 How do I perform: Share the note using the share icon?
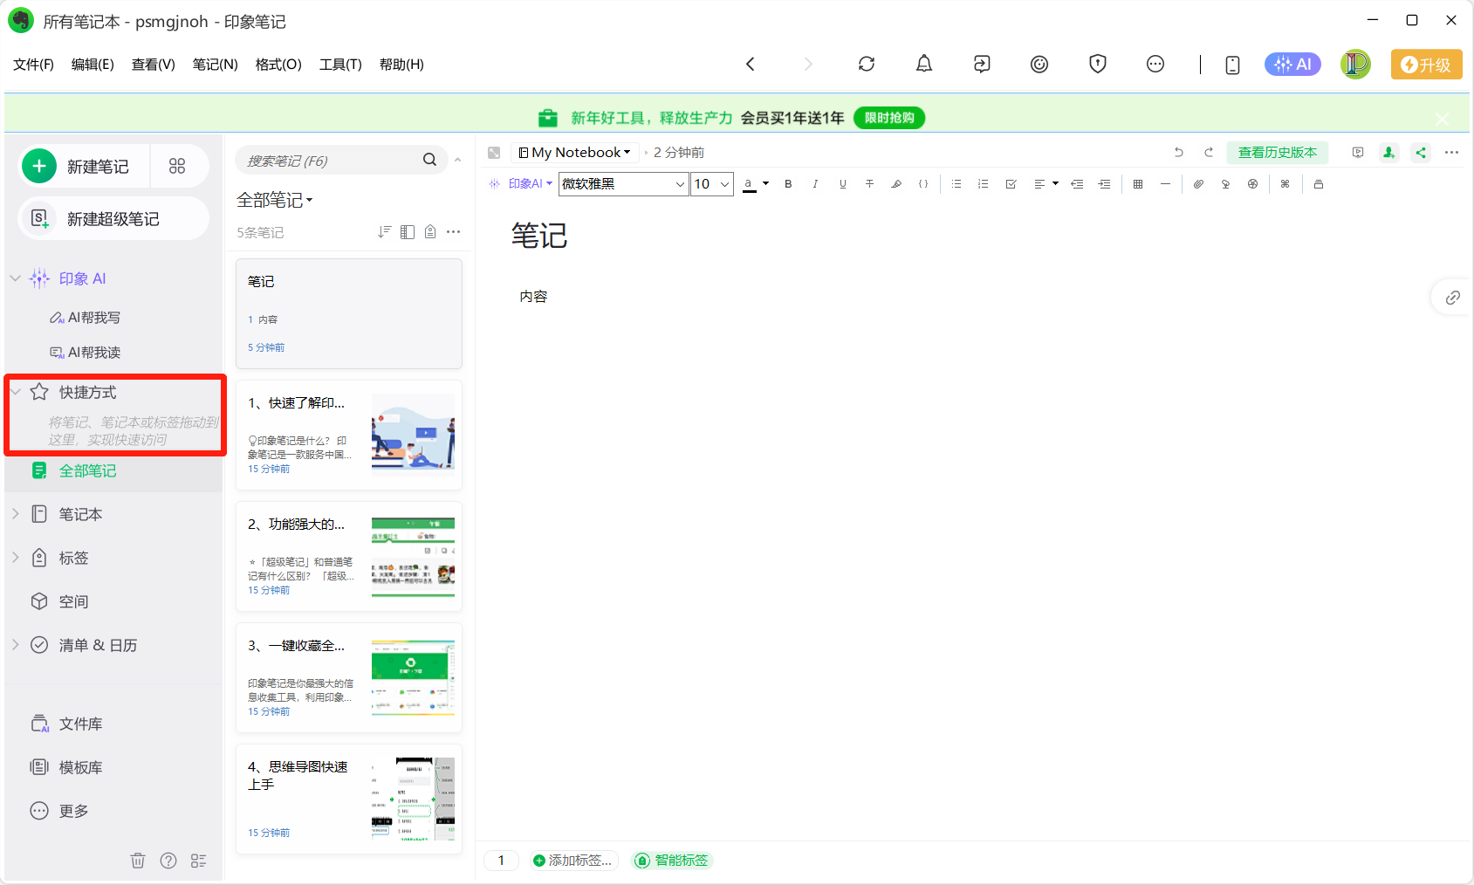point(1421,152)
